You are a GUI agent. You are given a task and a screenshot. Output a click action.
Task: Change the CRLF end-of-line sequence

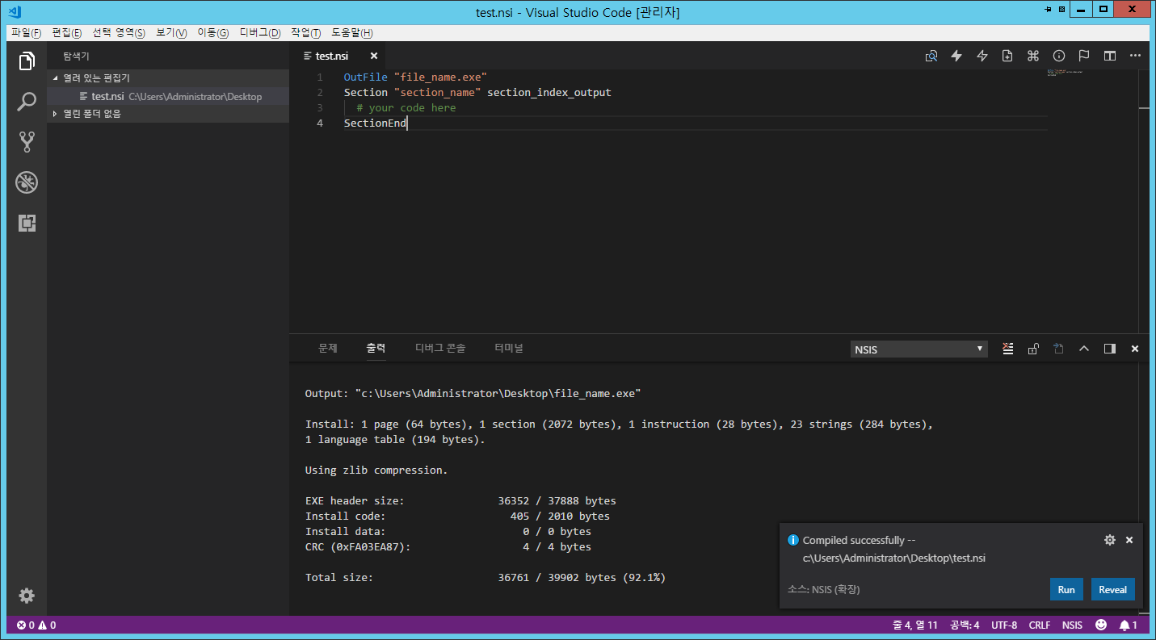(1040, 625)
